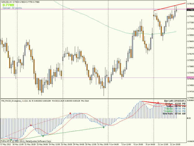Click the Broker 02:56 PM clock entry

coord(175,104)
